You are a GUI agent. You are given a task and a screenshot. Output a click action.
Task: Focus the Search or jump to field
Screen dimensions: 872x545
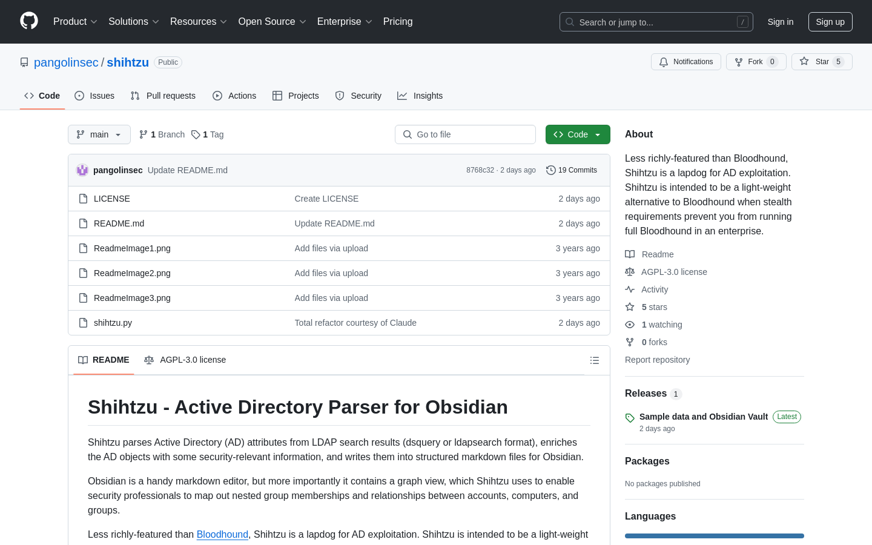click(656, 22)
